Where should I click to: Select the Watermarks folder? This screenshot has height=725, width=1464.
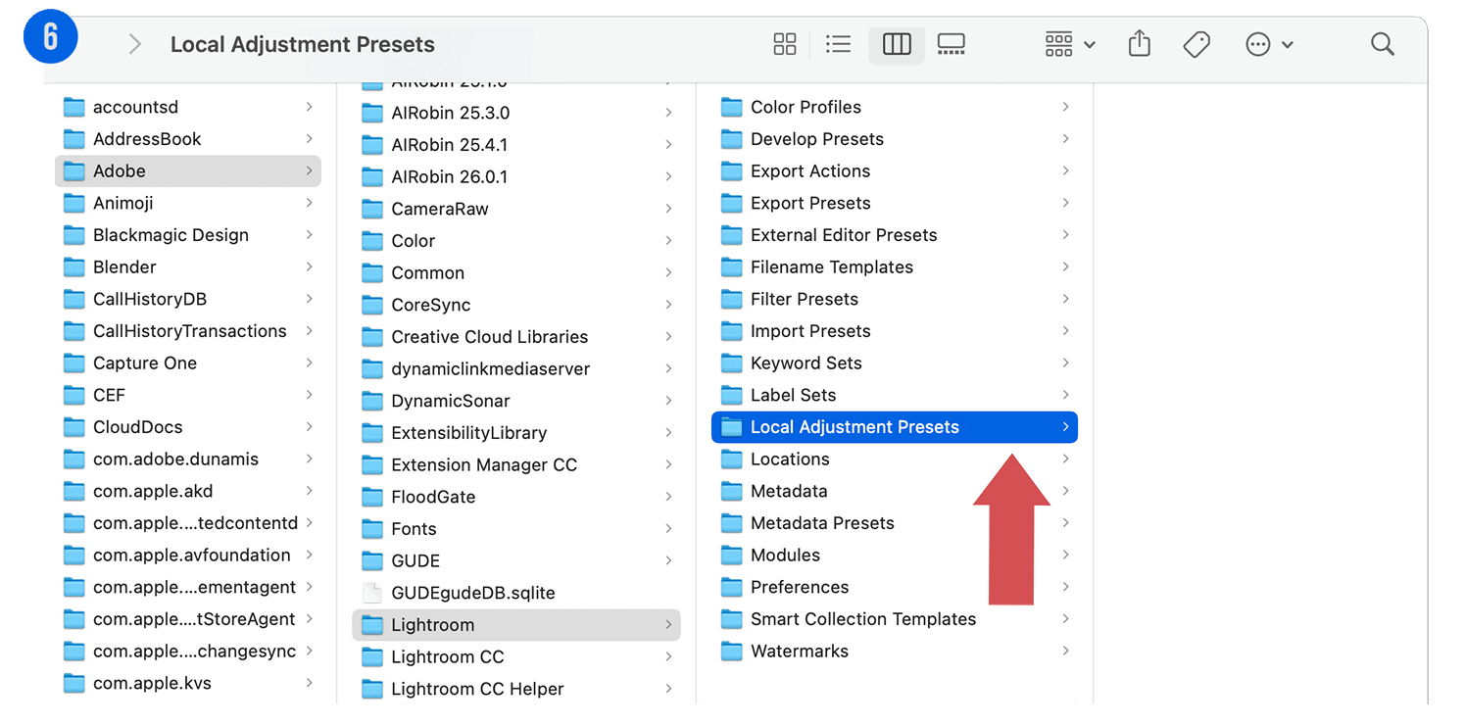pos(895,651)
